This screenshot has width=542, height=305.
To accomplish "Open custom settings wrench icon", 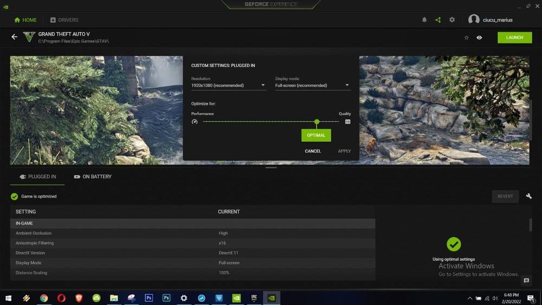I will click(529, 196).
